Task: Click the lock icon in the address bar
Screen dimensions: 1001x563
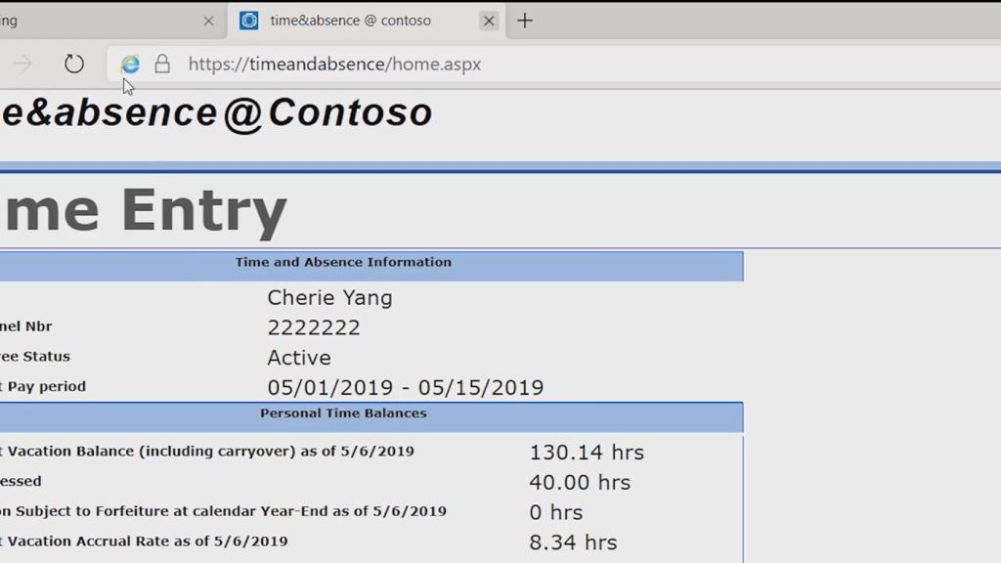Action: pos(161,64)
